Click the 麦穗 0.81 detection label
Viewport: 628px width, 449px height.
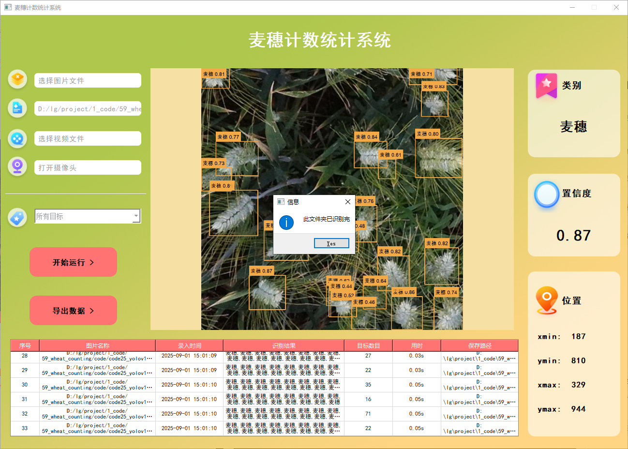(214, 74)
